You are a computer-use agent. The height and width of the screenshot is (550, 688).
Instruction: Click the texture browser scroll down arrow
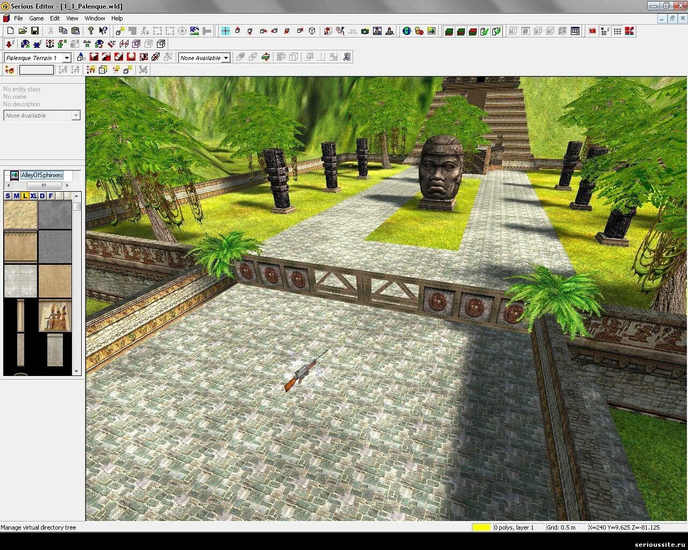76,371
